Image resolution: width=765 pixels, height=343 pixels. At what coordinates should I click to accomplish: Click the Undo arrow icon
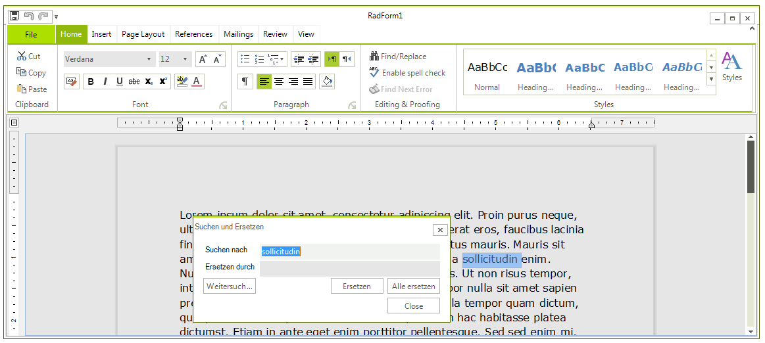pos(29,16)
